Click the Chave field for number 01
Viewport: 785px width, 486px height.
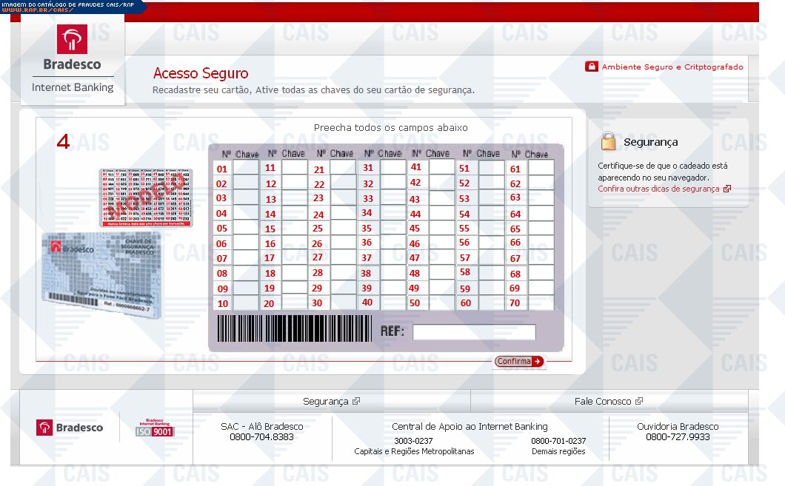(246, 169)
